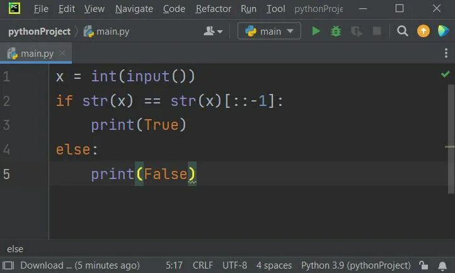The image size is (455, 273).
Task: Start debugging with the green bug icon
Action: [x=336, y=31]
